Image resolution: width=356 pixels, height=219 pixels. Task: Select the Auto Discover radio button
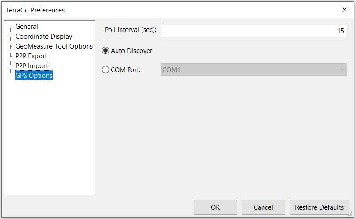tap(105, 50)
